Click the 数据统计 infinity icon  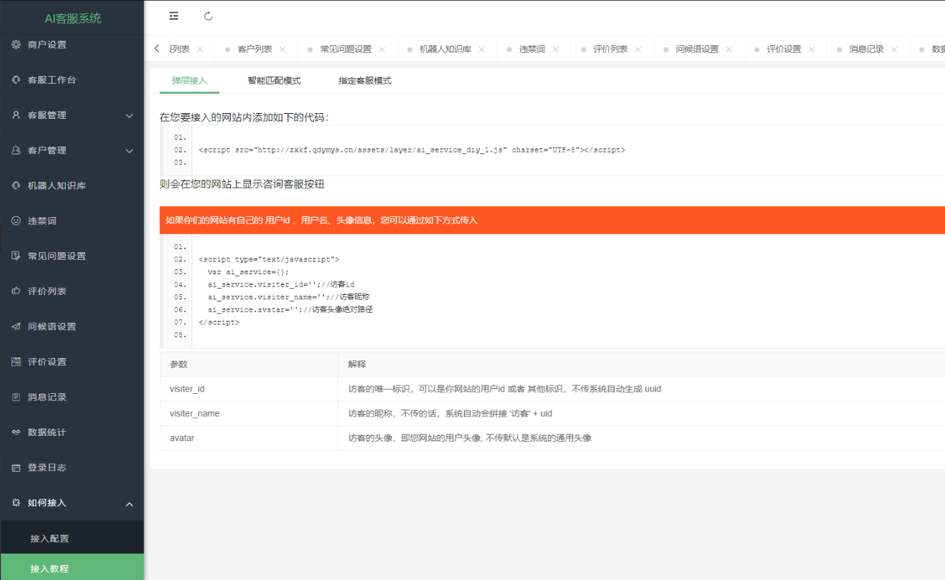coord(16,432)
